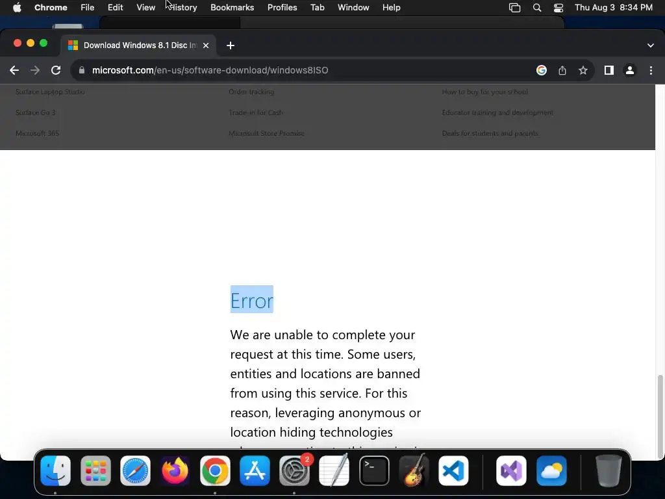This screenshot has width=665, height=499.
Task: Open the Microsoft Store Promise link
Action: tap(266, 133)
